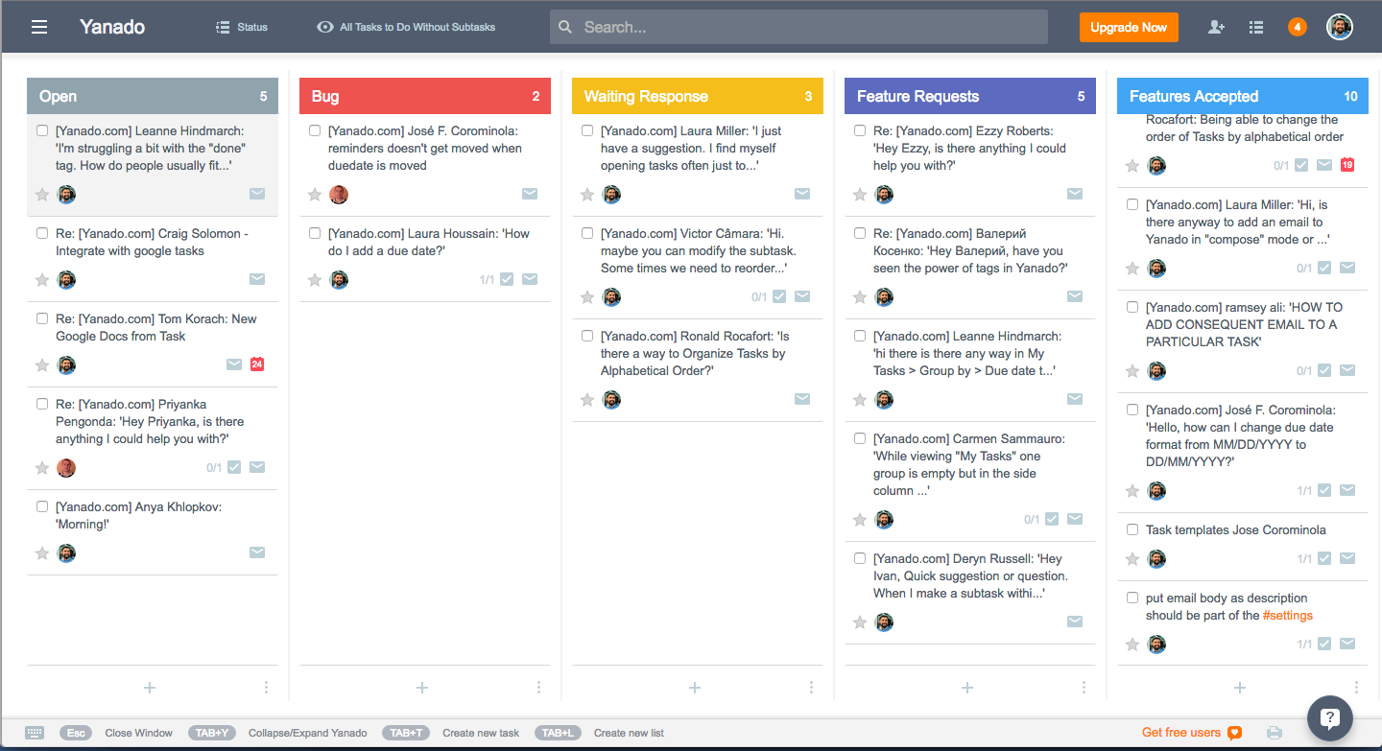Open Features Accepted list options menu dots
This screenshot has width=1382, height=751.
click(x=1356, y=687)
